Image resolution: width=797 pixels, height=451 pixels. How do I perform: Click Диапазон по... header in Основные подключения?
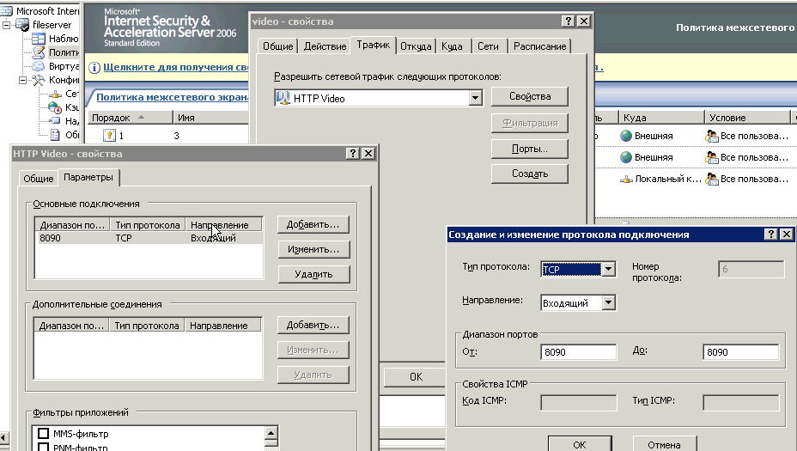point(73,225)
